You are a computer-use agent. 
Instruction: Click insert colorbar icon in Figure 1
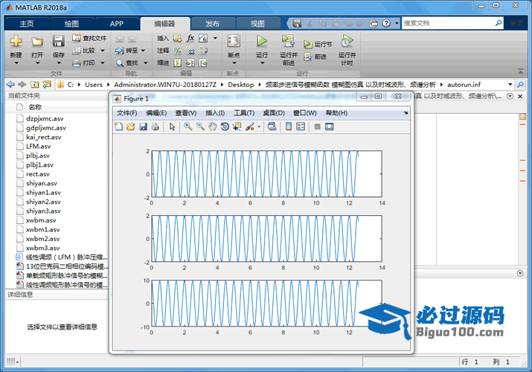click(289, 126)
